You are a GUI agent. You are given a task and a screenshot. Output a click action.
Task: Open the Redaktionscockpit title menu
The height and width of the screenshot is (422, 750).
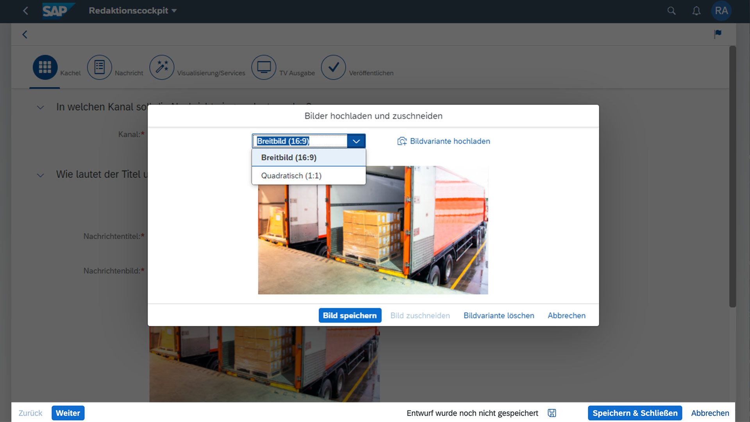(133, 11)
